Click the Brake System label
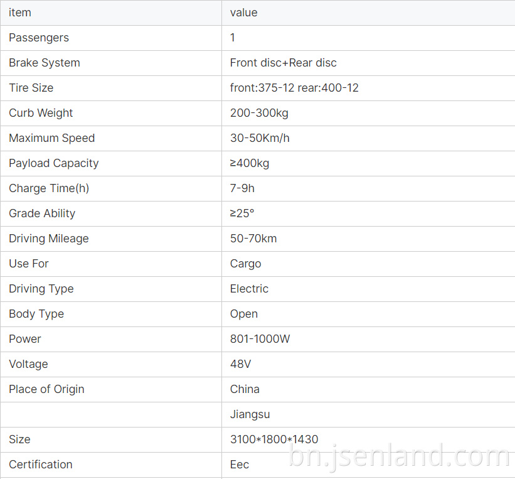 coord(45,63)
